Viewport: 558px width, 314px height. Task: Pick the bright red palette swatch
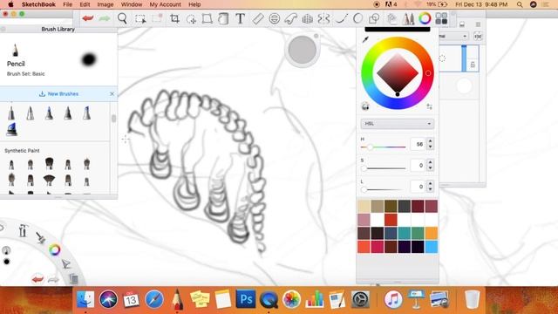pos(391,220)
